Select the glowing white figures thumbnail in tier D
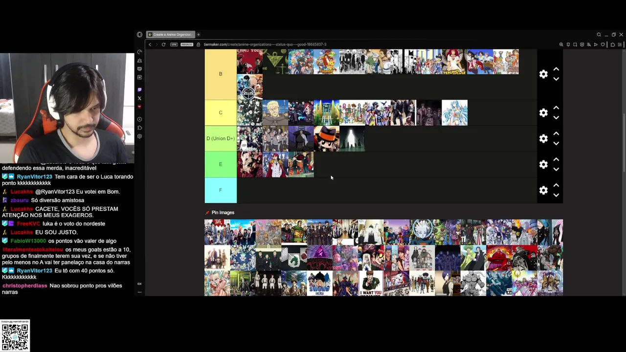Image resolution: width=626 pixels, height=352 pixels. tap(352, 138)
